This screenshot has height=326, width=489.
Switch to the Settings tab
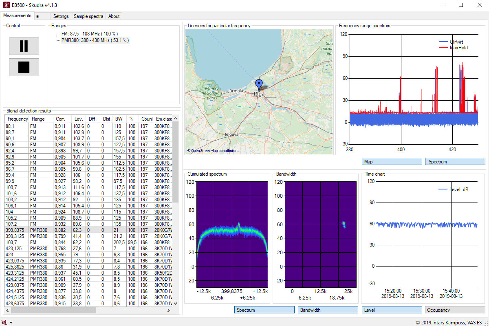[x=61, y=16]
